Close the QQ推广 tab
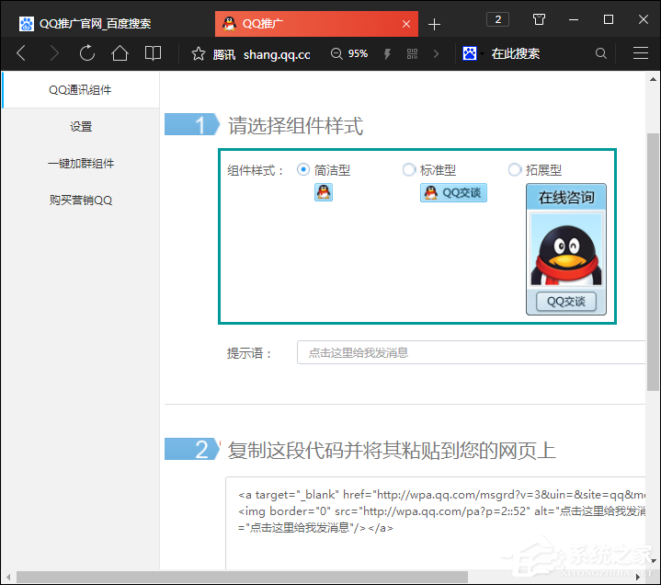The image size is (661, 585). click(406, 24)
